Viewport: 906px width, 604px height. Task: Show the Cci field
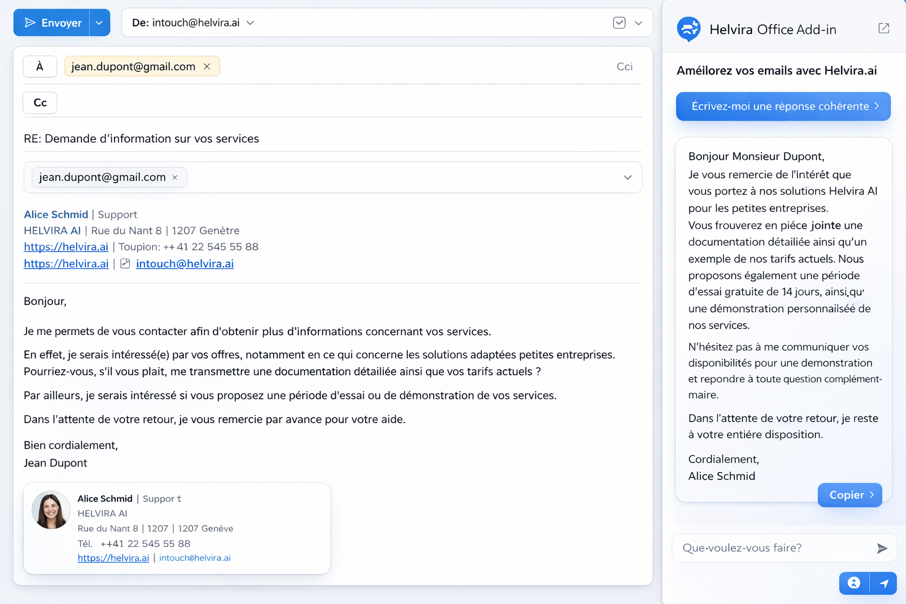(625, 67)
